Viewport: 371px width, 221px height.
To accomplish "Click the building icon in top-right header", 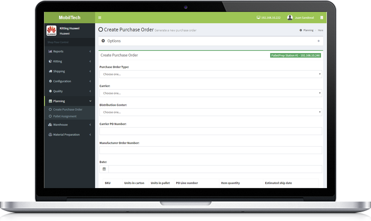I will [x=322, y=18].
